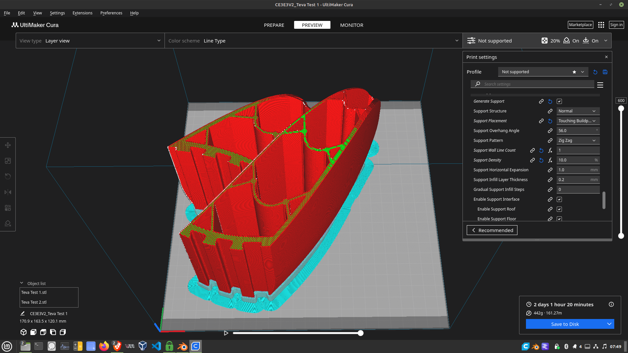
Task: Click the save profile disk icon
Action: pos(605,72)
